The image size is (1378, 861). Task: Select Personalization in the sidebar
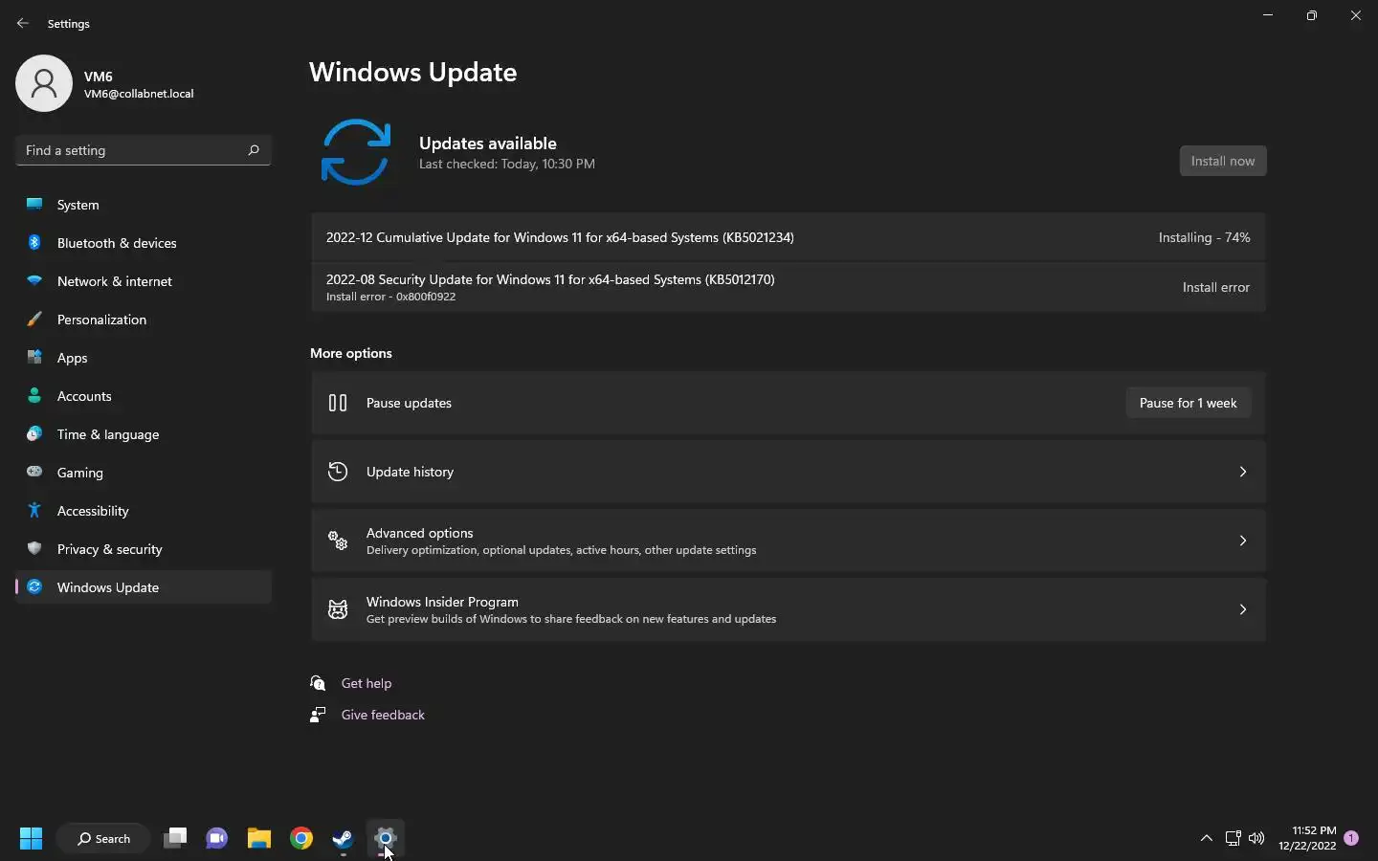[x=144, y=320]
